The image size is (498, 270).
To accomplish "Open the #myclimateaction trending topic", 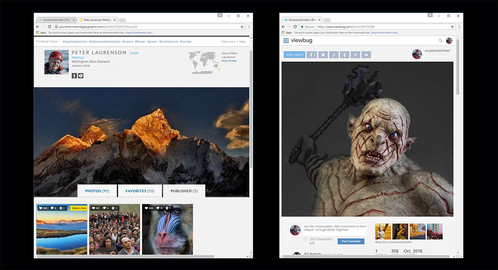I will [x=75, y=42].
